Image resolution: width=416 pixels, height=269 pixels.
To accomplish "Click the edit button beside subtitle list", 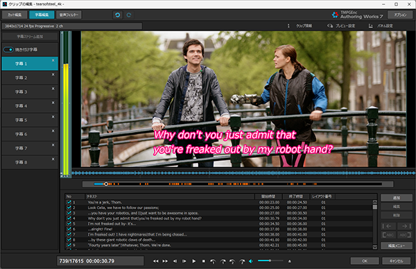I will tap(397, 207).
